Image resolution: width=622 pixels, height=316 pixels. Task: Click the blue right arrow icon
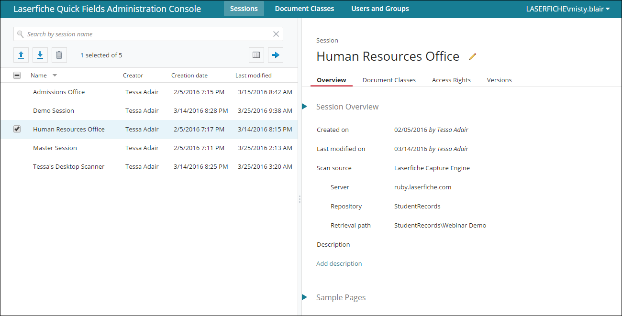click(x=275, y=55)
